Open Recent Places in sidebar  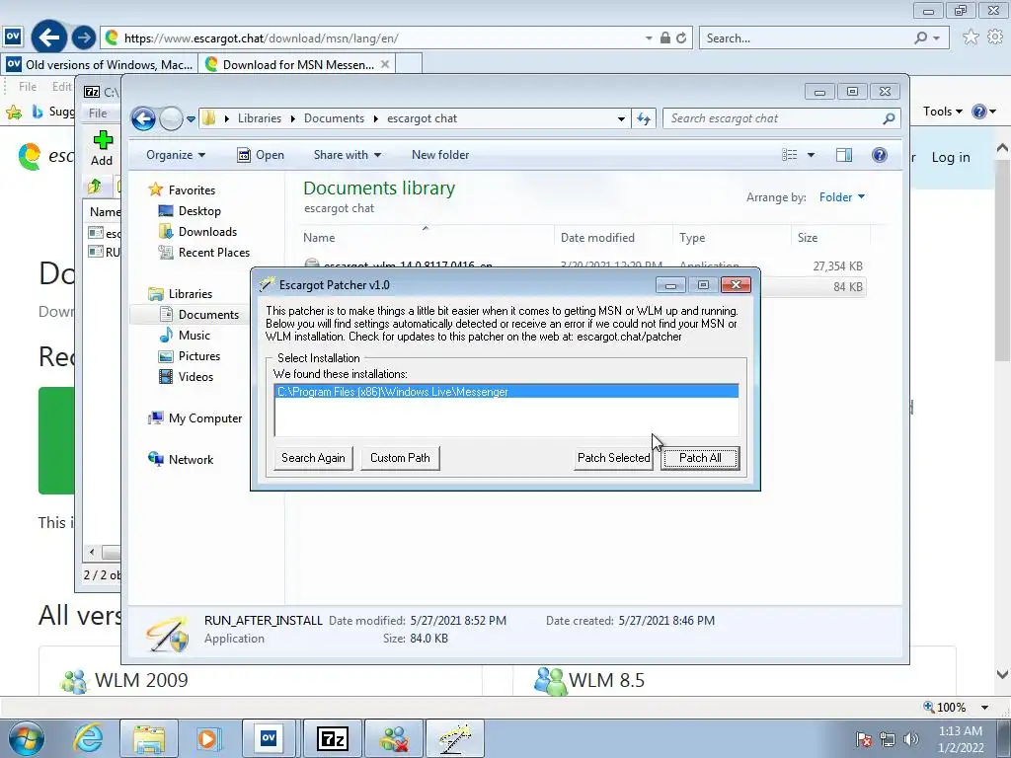point(214,252)
